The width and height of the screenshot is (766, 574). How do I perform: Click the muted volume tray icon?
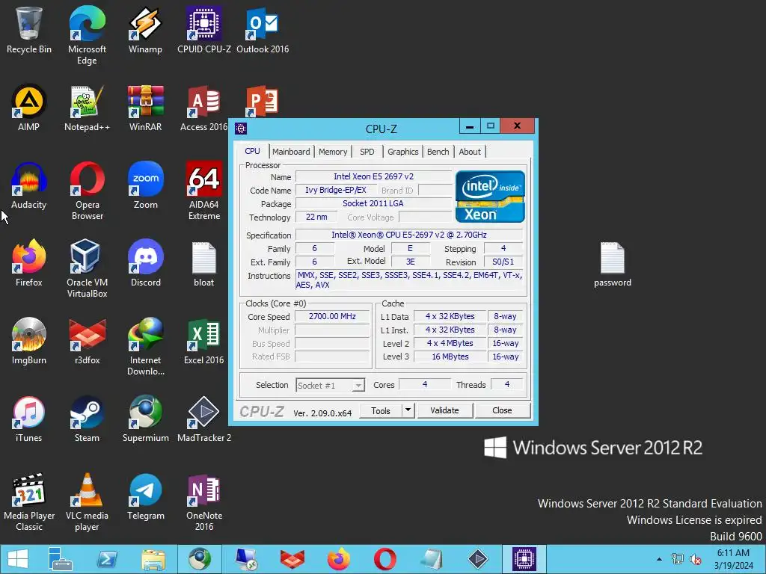(x=695, y=559)
